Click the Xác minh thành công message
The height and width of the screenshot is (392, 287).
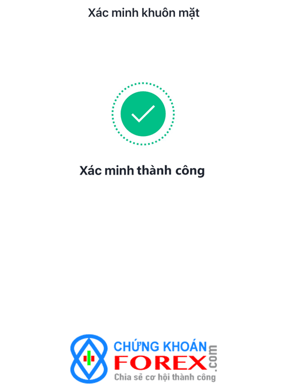click(142, 170)
